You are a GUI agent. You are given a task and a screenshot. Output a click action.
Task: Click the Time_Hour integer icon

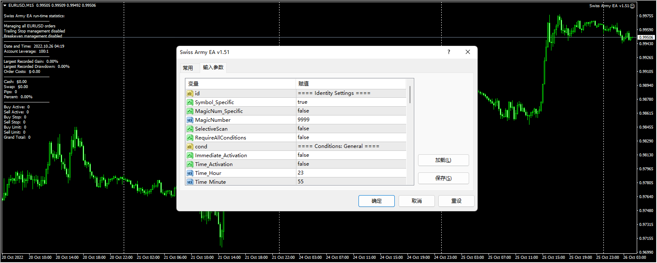[190, 173]
